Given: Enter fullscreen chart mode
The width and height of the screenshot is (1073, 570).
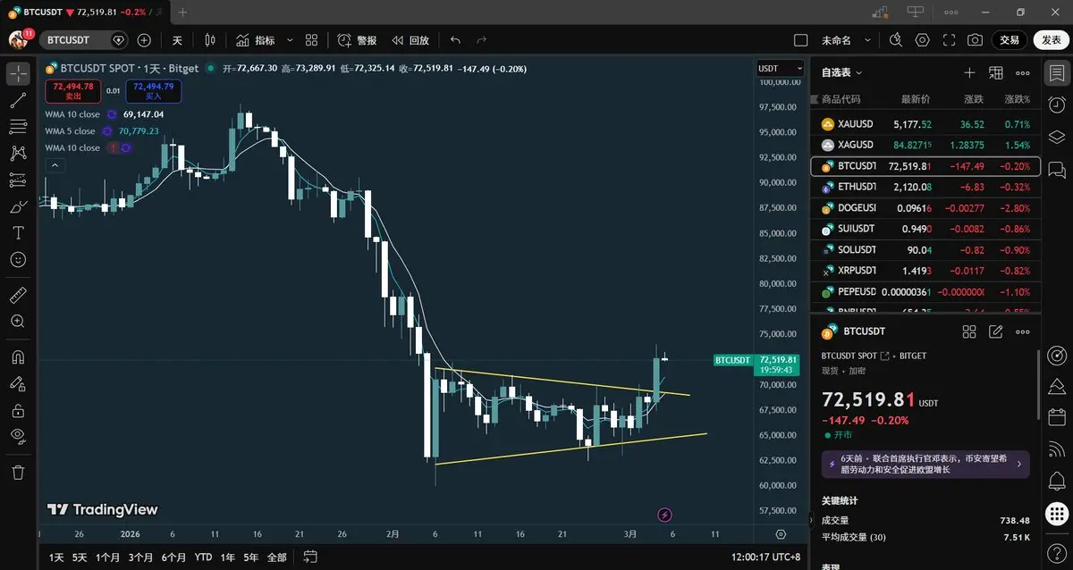Looking at the screenshot, I should pos(949,40).
